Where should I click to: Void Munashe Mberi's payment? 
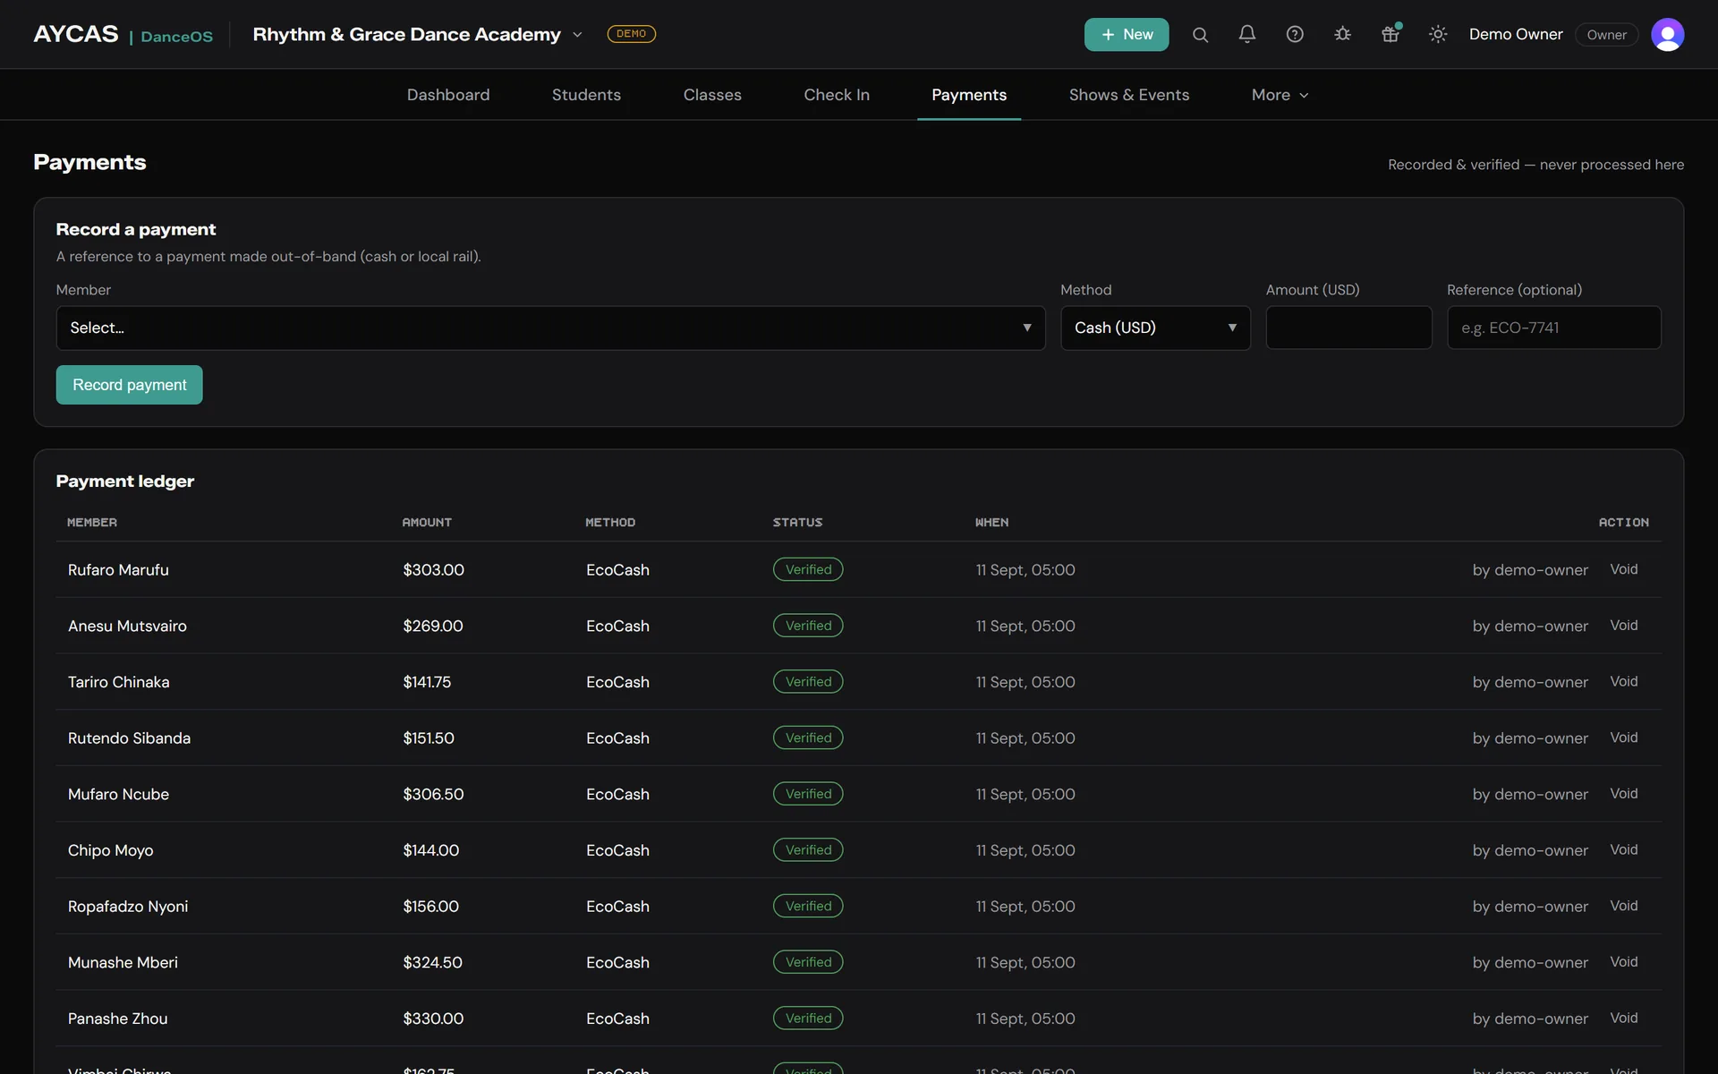[x=1624, y=962]
